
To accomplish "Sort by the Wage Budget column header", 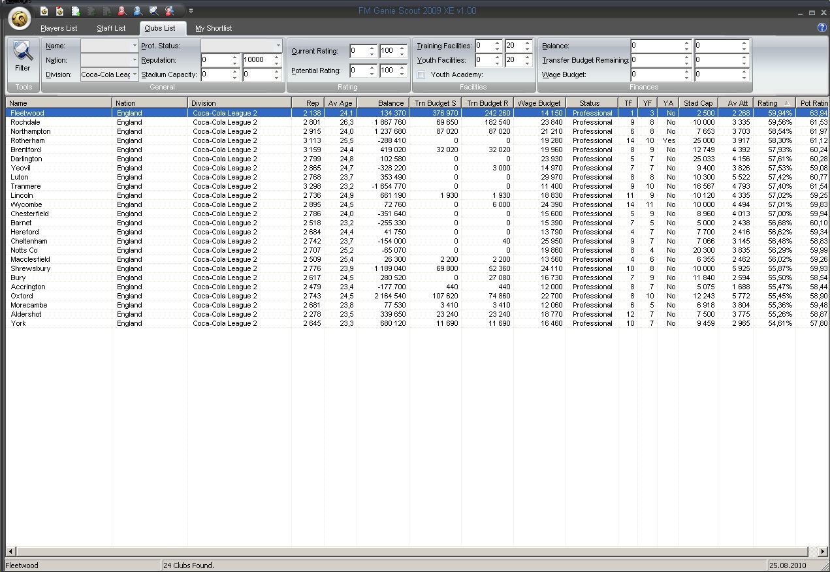I will (539, 103).
